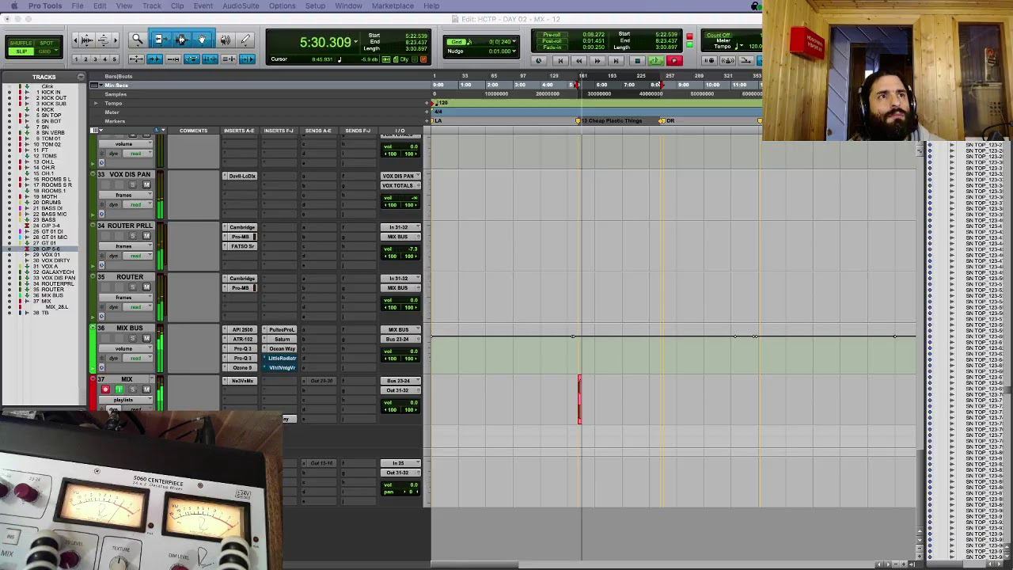Toggle Post-roll on
The width and height of the screenshot is (1013, 570).
point(552,41)
